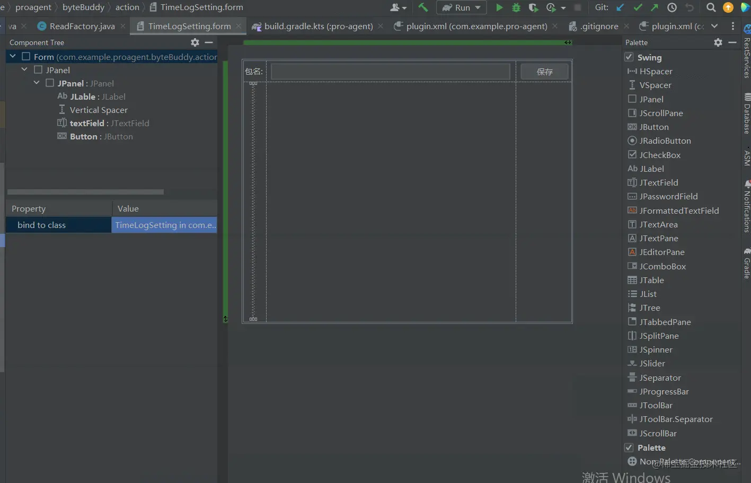This screenshot has height=483, width=751.
Task: Show hidden editor tabs dropdown
Action: point(714,26)
